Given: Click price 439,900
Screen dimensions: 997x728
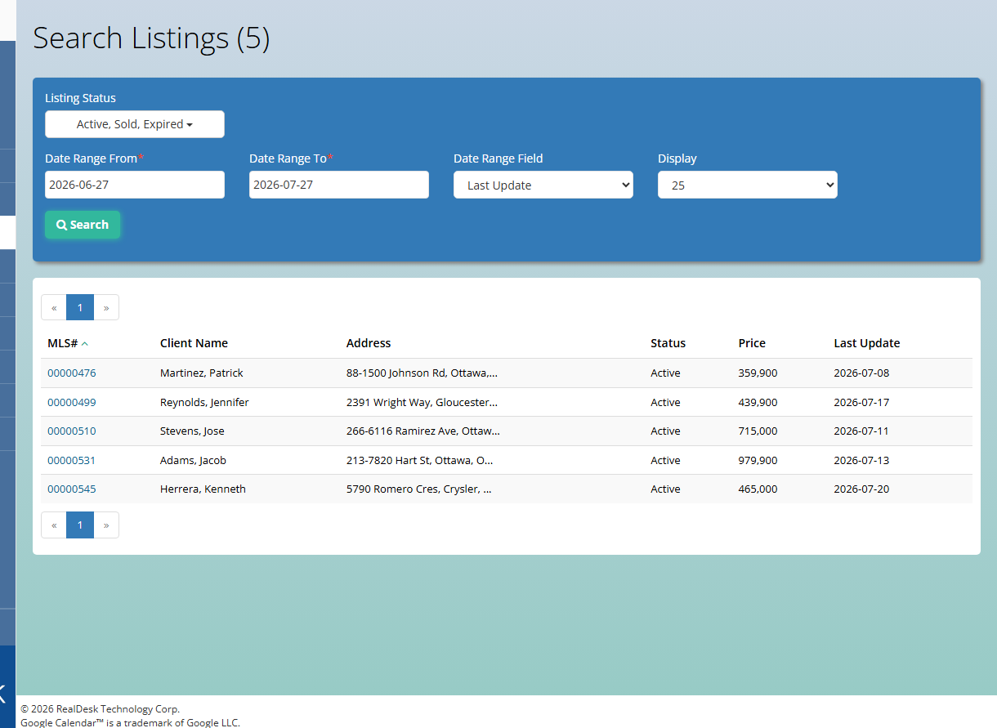Looking at the screenshot, I should (758, 402).
